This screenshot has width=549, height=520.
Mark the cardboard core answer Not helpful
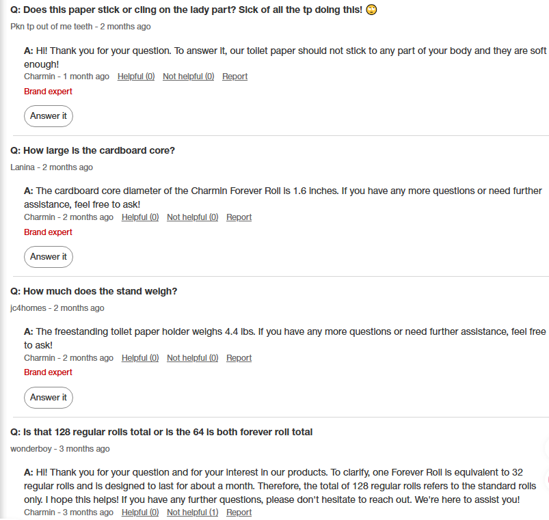coord(192,217)
